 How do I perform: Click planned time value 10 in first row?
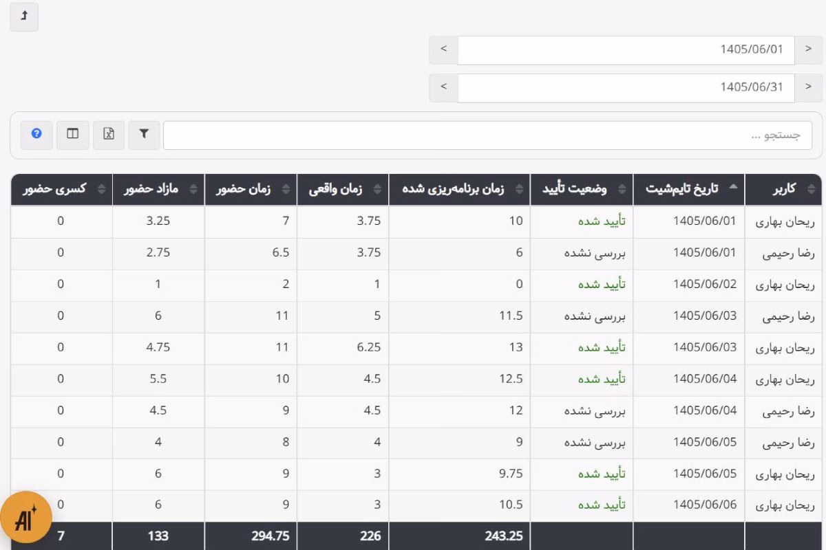pyautogui.click(x=516, y=221)
